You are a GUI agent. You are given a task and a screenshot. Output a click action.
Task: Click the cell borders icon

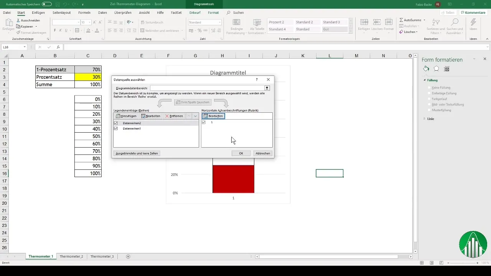77,30
